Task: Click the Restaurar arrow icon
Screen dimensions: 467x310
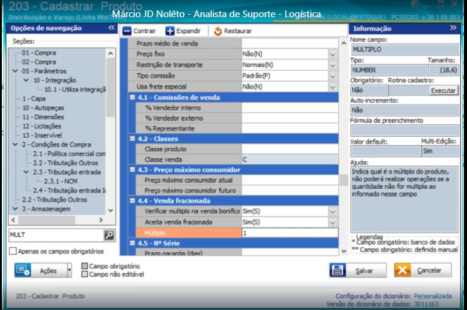Action: point(218,31)
